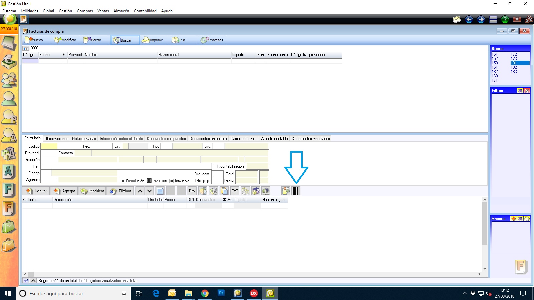Click the Razon social column header
This screenshot has height=300, width=534.
pos(195,55)
